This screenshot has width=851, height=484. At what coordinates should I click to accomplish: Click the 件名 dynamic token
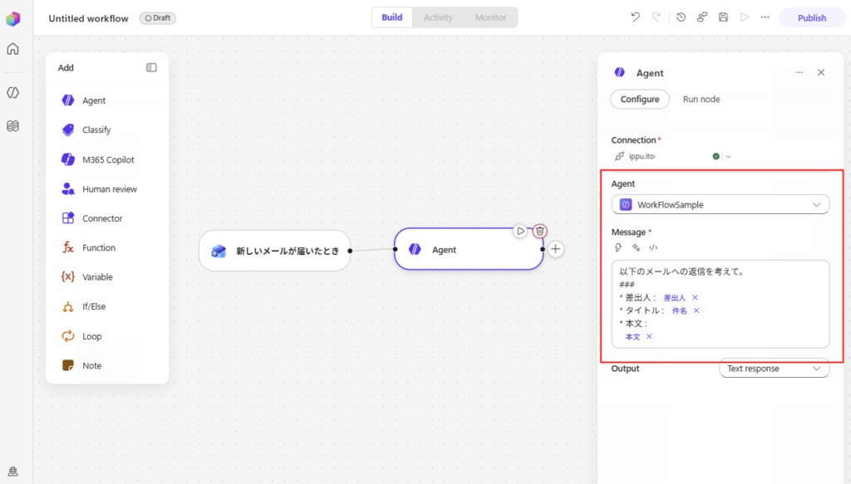point(680,310)
